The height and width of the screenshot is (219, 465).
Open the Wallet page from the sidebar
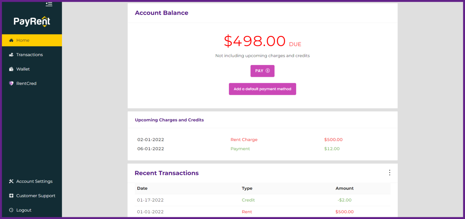[x=23, y=69]
